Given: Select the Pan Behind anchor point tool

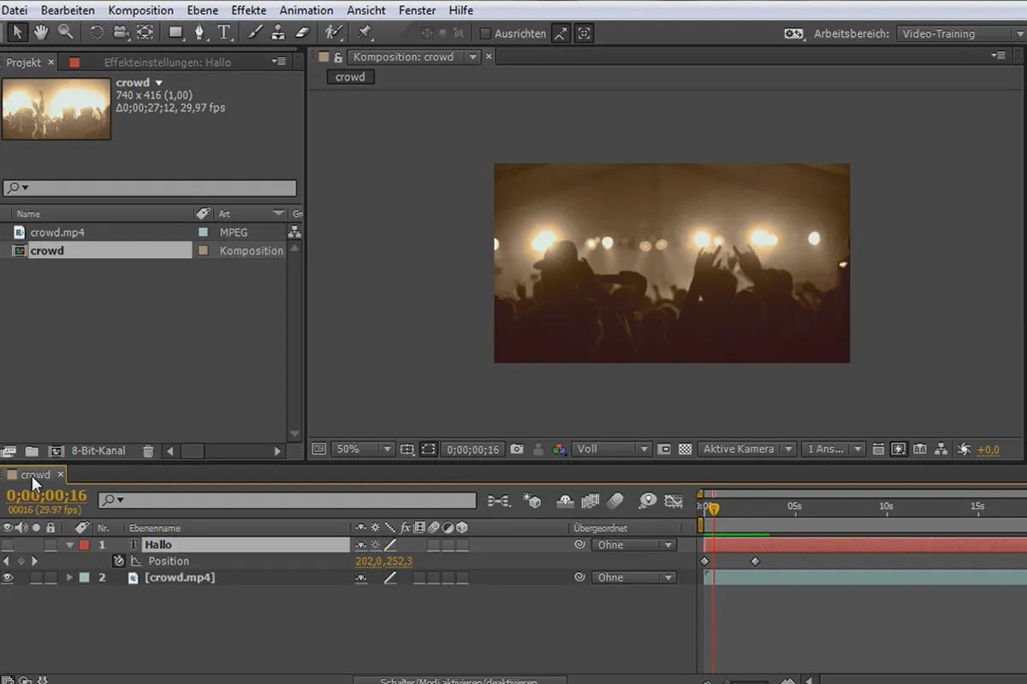Looking at the screenshot, I should [145, 32].
